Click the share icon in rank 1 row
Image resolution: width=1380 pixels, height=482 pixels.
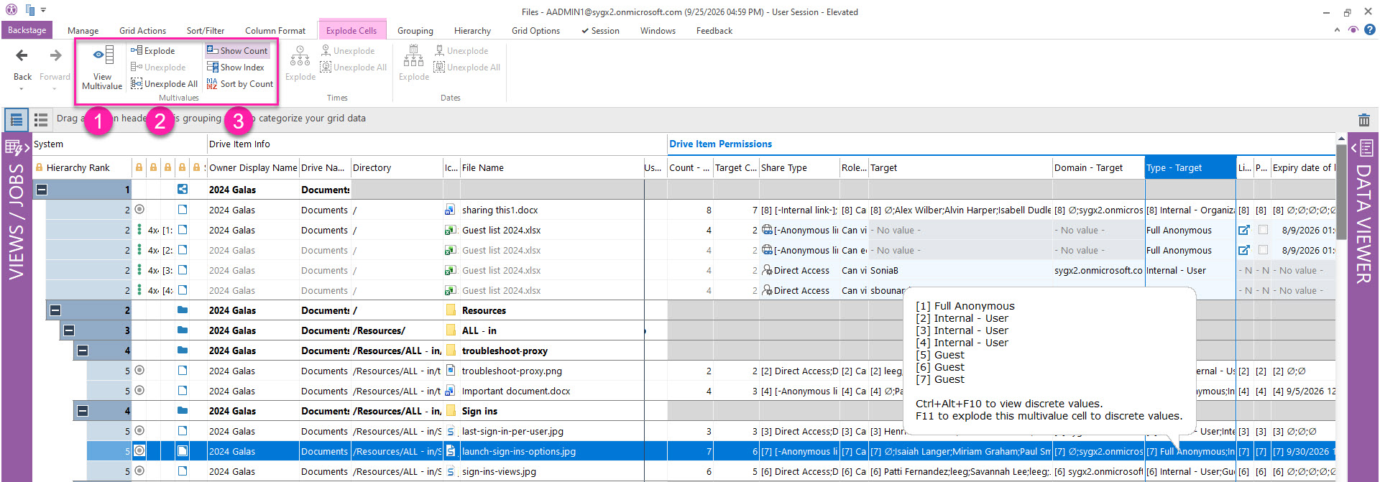pos(183,190)
